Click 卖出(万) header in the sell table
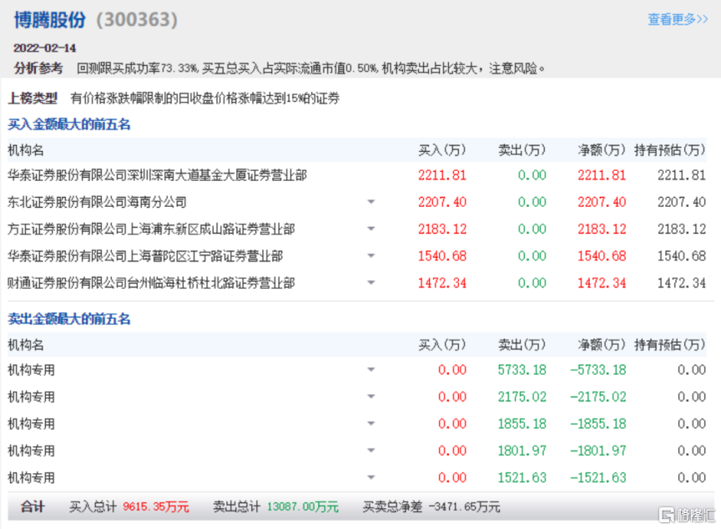The width and height of the screenshot is (721, 529). click(522, 345)
